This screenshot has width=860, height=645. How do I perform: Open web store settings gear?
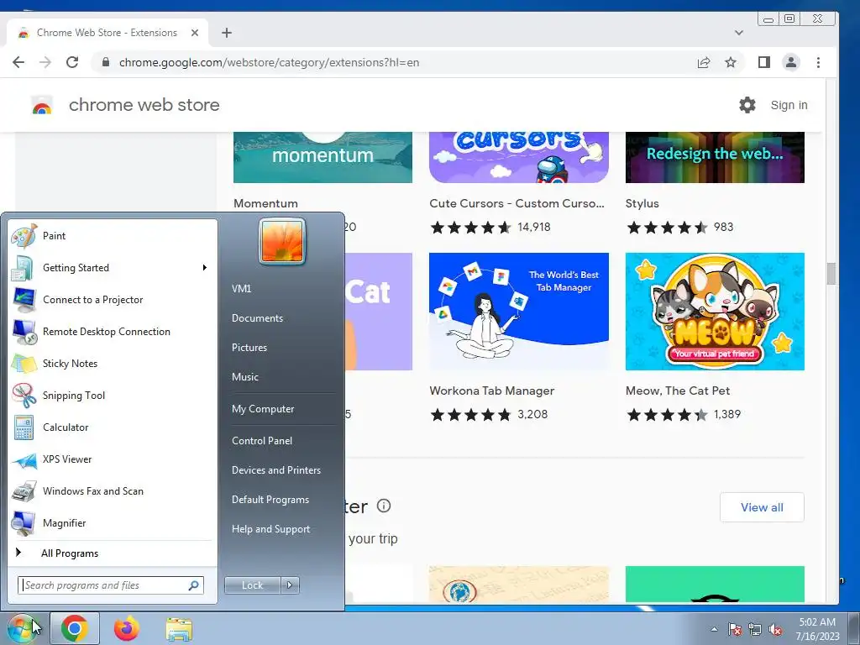click(x=747, y=105)
